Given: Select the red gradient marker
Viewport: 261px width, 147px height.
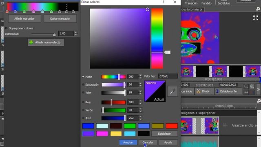Looking at the screenshot, I should (x=7, y=11).
